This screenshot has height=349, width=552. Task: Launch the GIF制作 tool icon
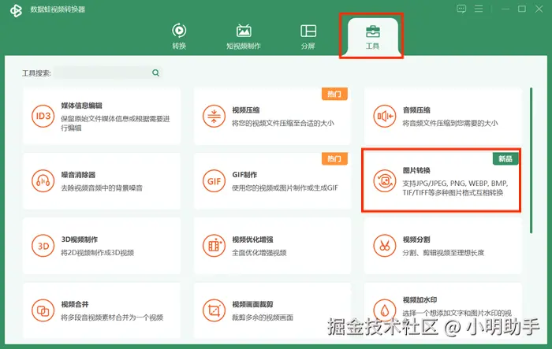coord(214,181)
